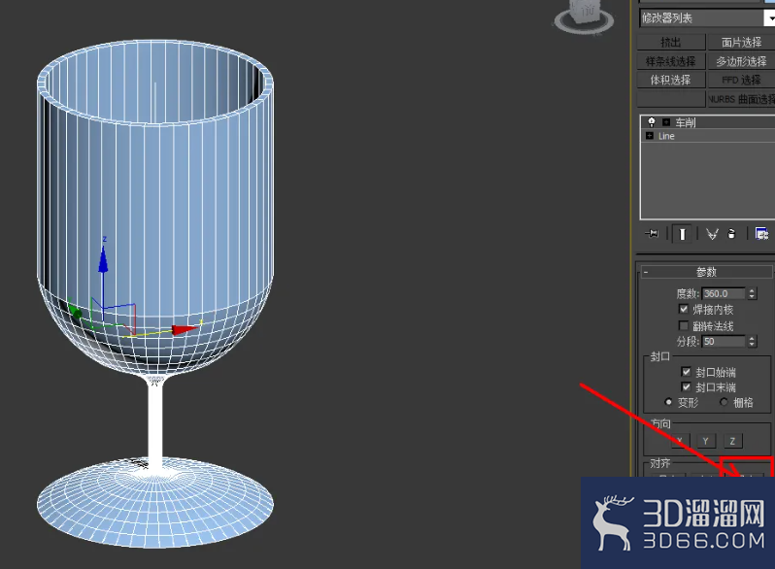Click Remove Modifier trash icon
Screen dimensions: 775x569
point(731,234)
